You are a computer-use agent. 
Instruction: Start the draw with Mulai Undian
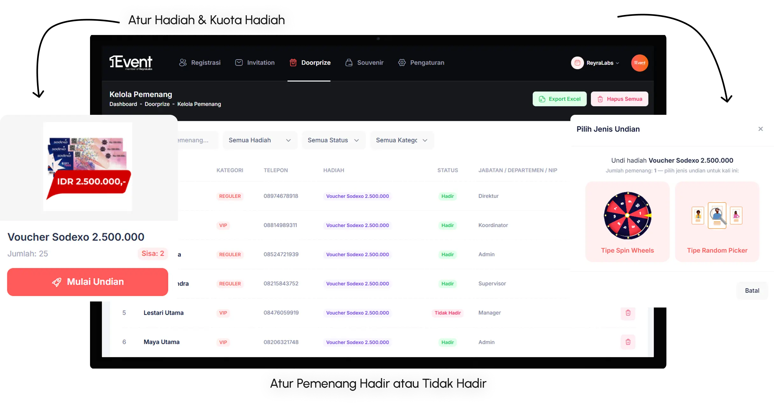tap(87, 282)
